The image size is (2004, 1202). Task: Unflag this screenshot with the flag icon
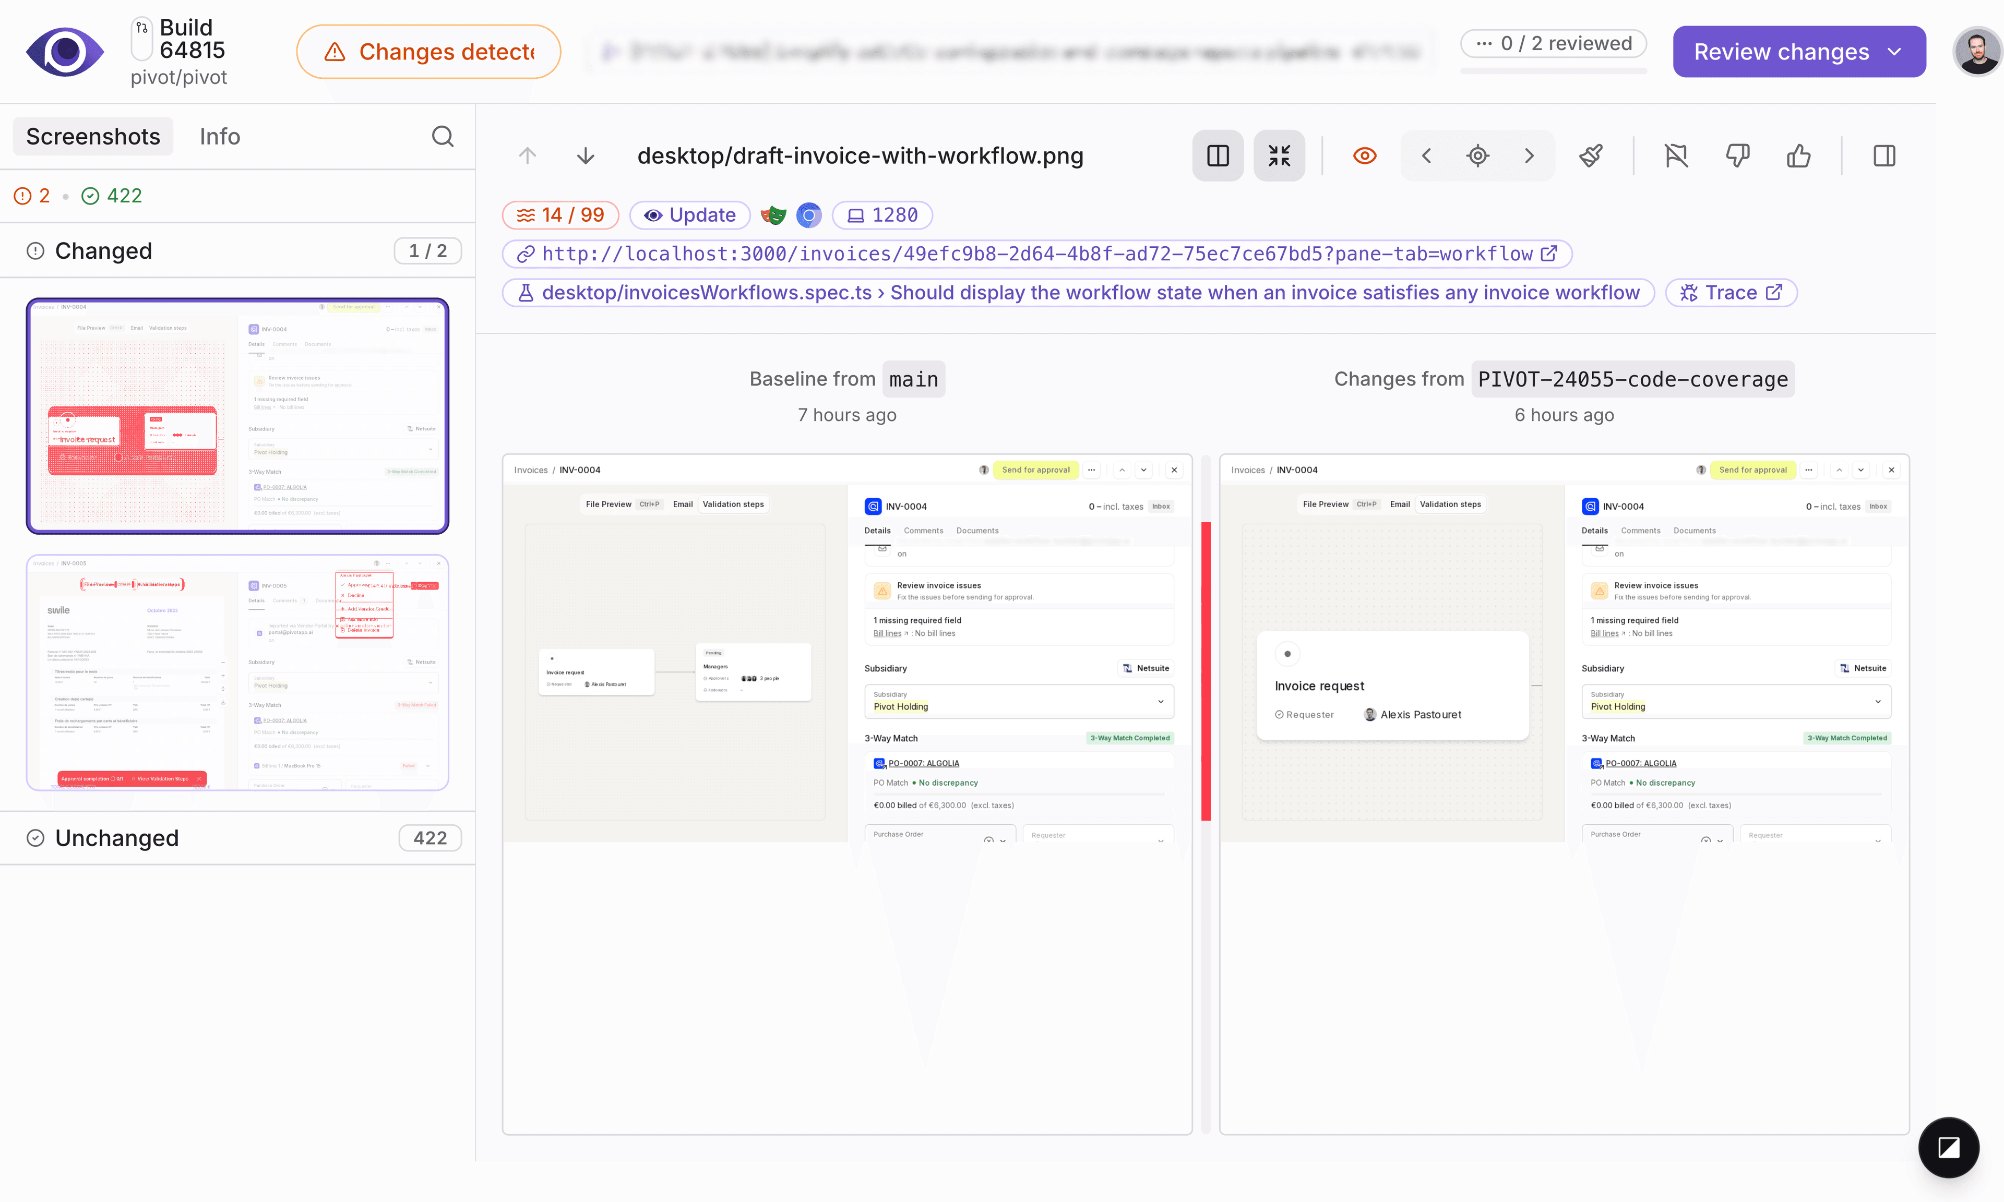1677,155
